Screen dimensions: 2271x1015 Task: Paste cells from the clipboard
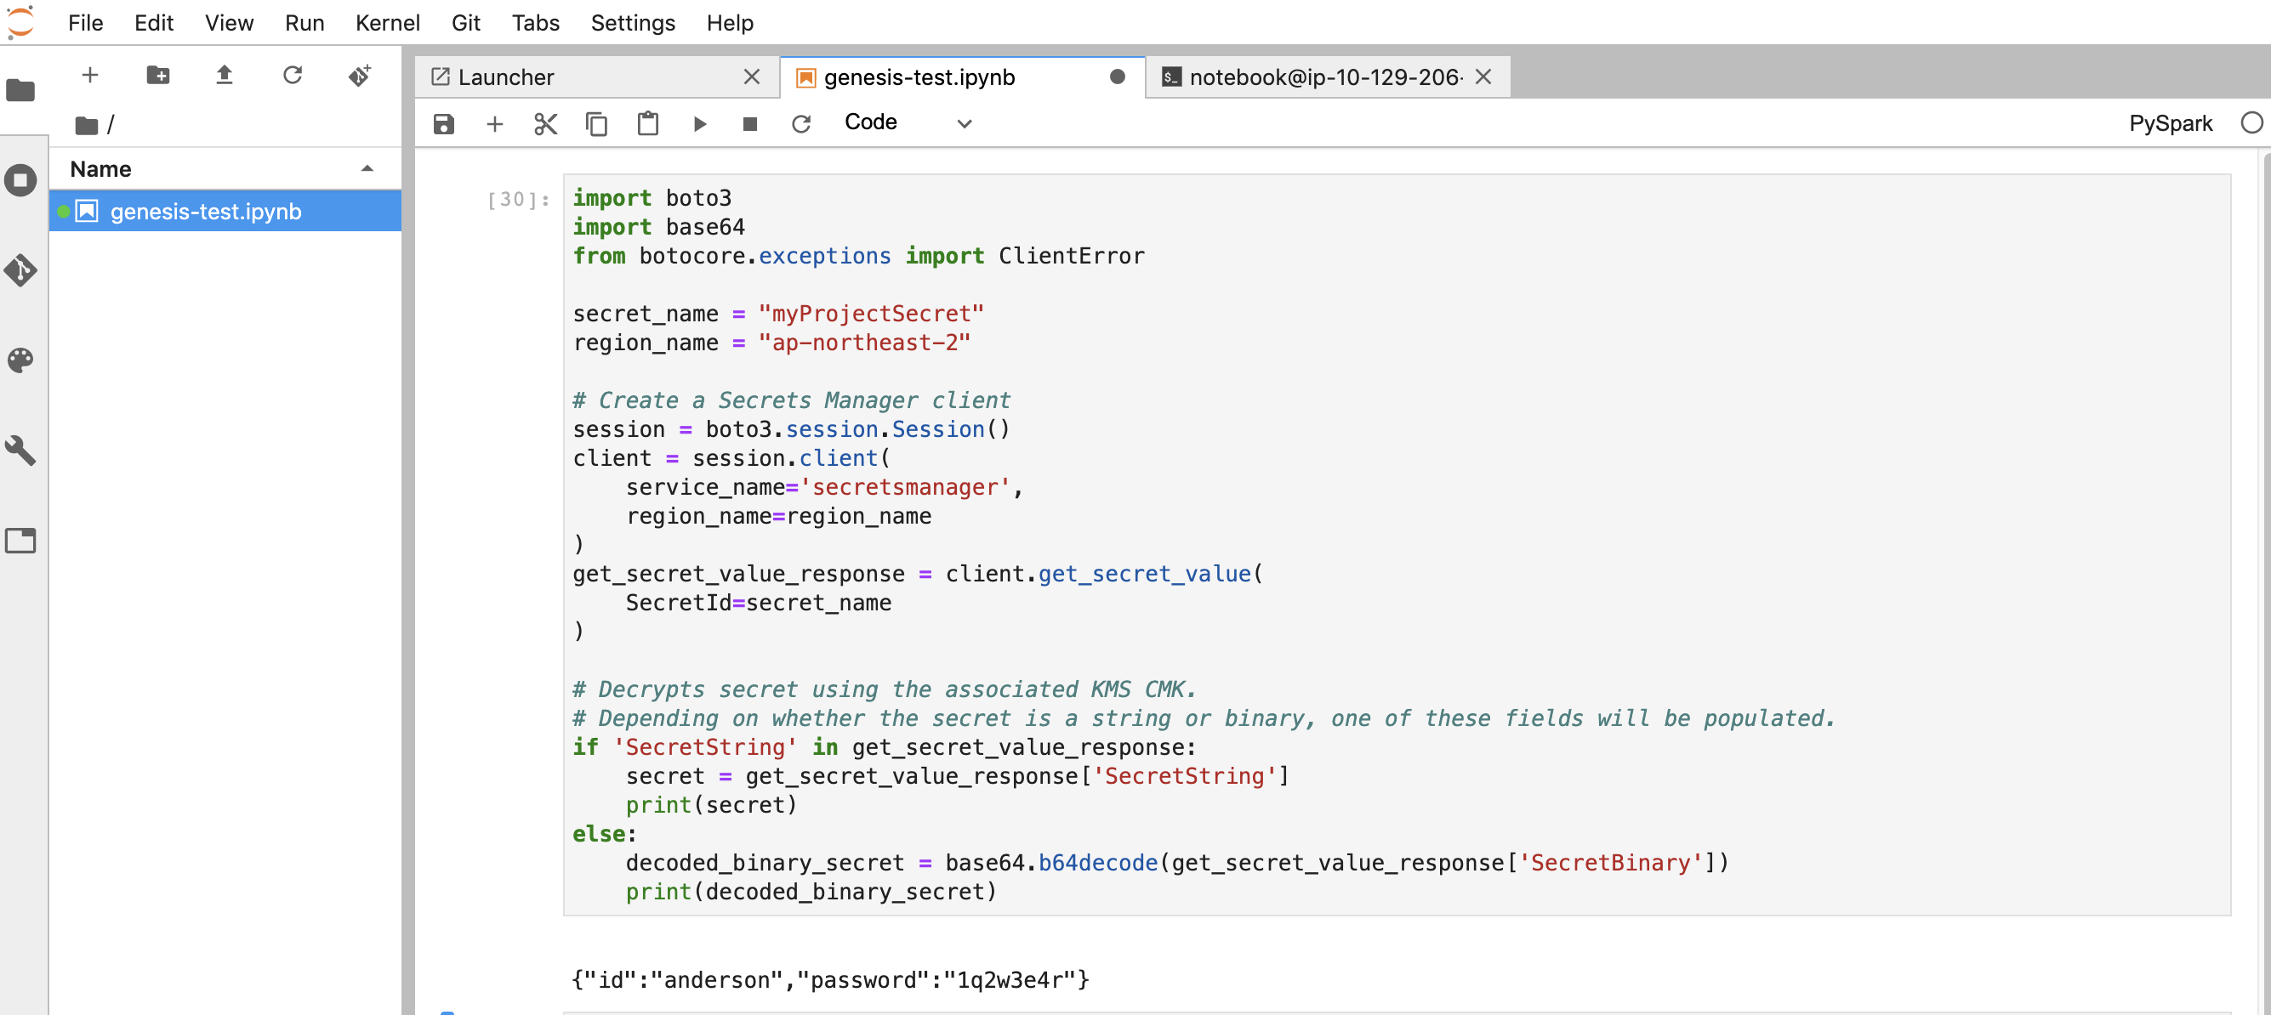coord(648,123)
